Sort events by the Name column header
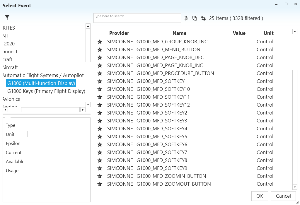 179,33
